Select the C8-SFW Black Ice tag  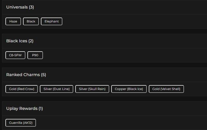tap(15, 55)
